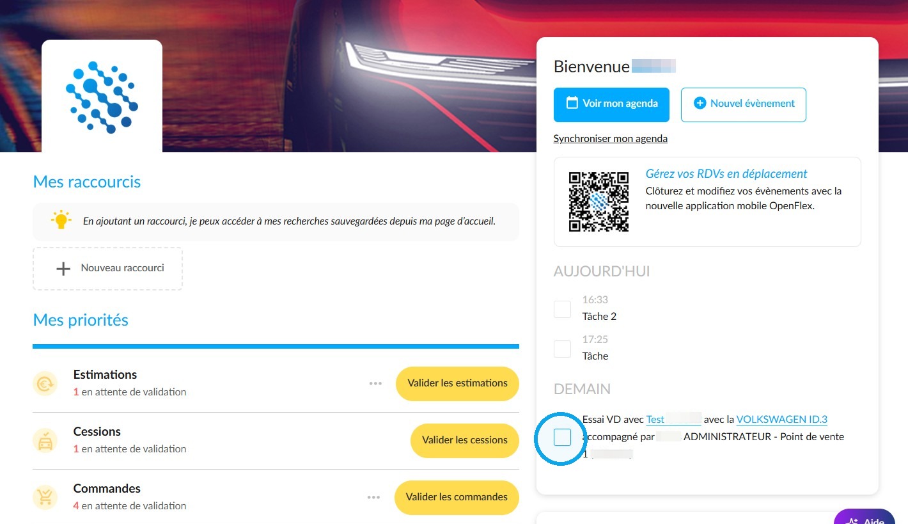The image size is (908, 524).
Task: Click the calendar icon in Voir mon agenda
Action: tap(572, 103)
